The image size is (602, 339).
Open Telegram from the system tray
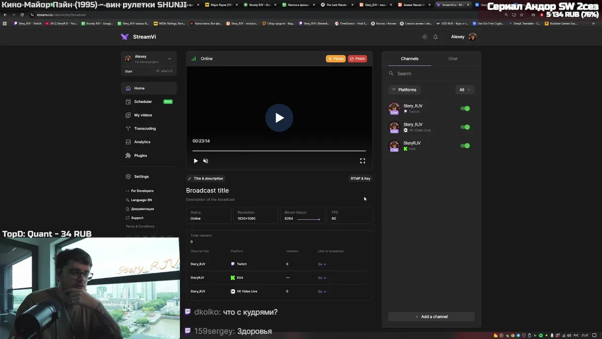click(x=518, y=335)
